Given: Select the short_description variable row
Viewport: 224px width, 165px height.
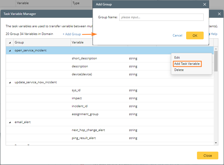Looking at the screenshot, I should (84, 58).
